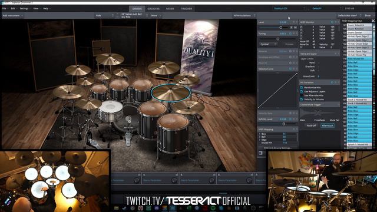
Task: Select Stack 2: Muted Hit mapping key
Action: point(359,100)
